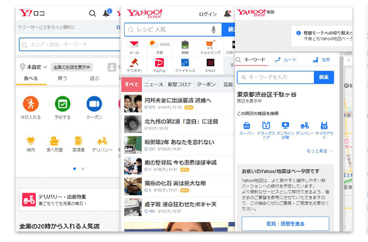Expand the 未設定 location dropdown
368x242 pixels.
pyautogui.click(x=34, y=67)
